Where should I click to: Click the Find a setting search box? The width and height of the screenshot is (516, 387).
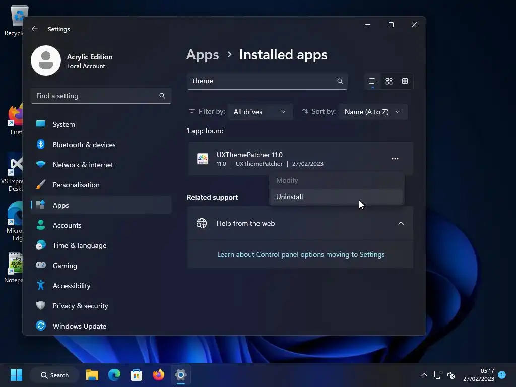point(101,96)
